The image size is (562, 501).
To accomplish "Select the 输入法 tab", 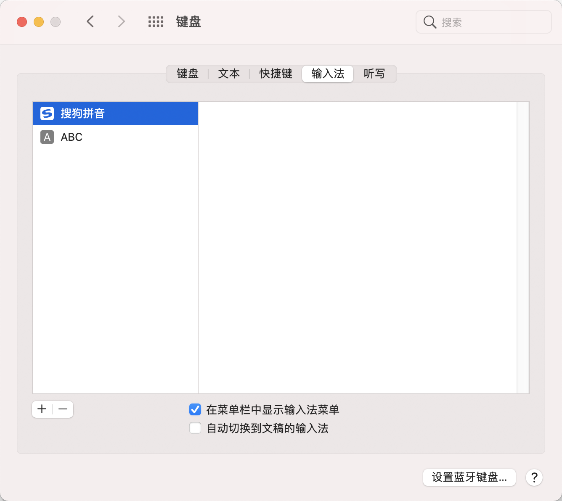I will click(328, 74).
